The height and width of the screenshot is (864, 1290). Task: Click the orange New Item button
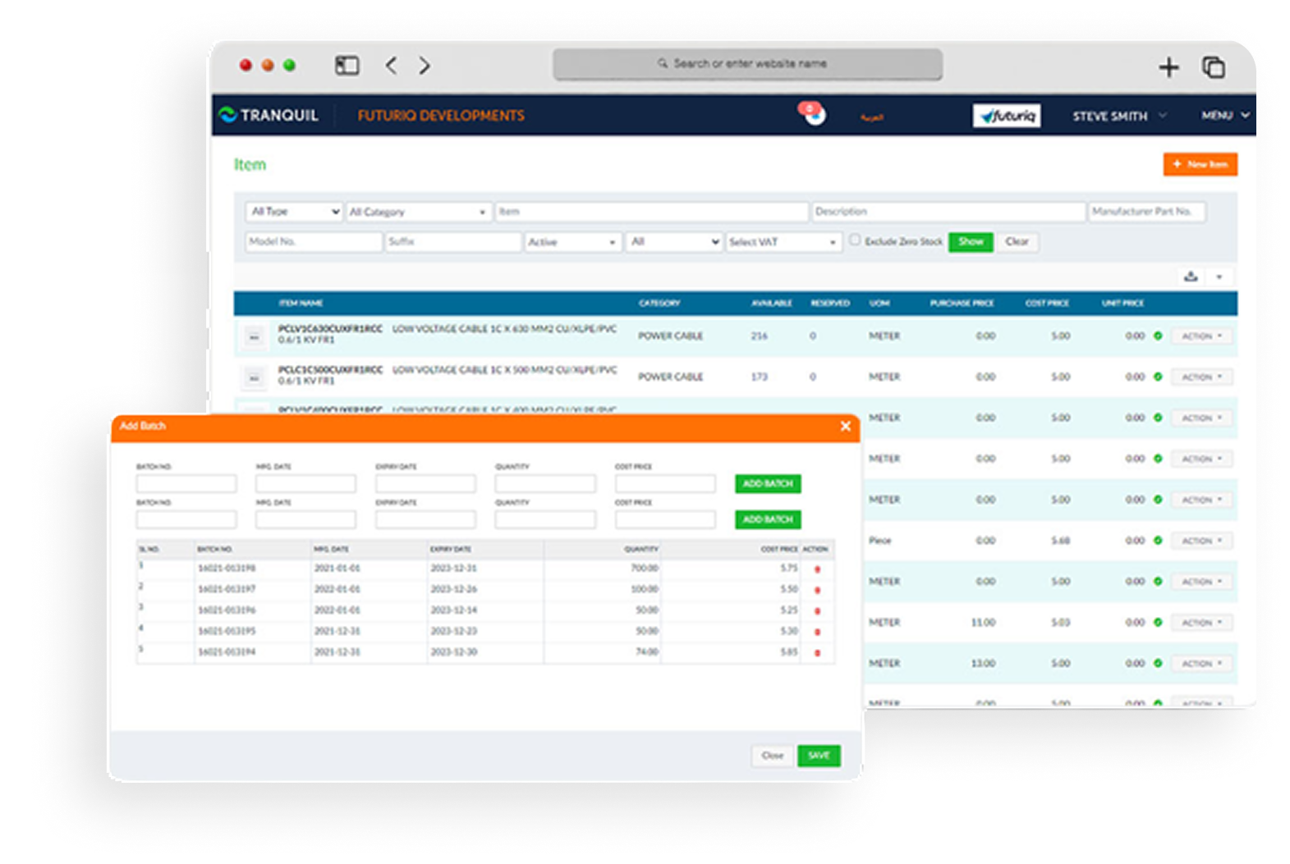coord(1200,164)
